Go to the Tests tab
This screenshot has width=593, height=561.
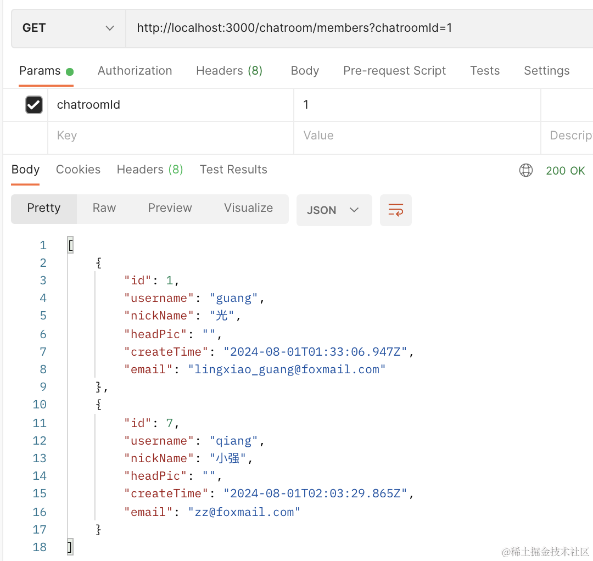(x=485, y=71)
